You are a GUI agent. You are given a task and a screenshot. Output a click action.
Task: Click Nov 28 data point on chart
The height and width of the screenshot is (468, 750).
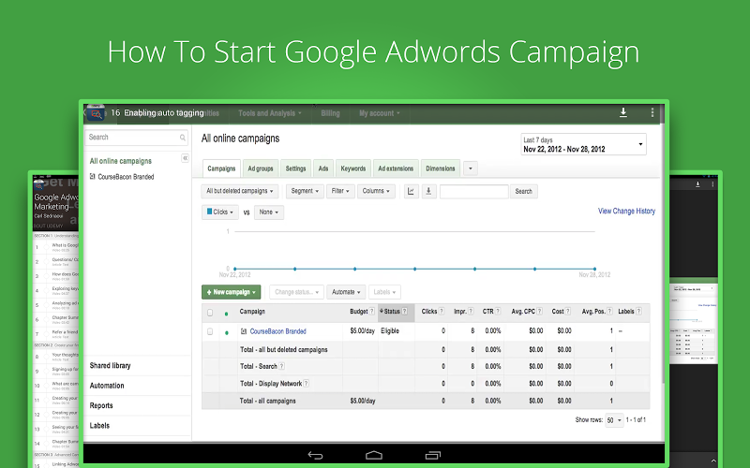(594, 269)
